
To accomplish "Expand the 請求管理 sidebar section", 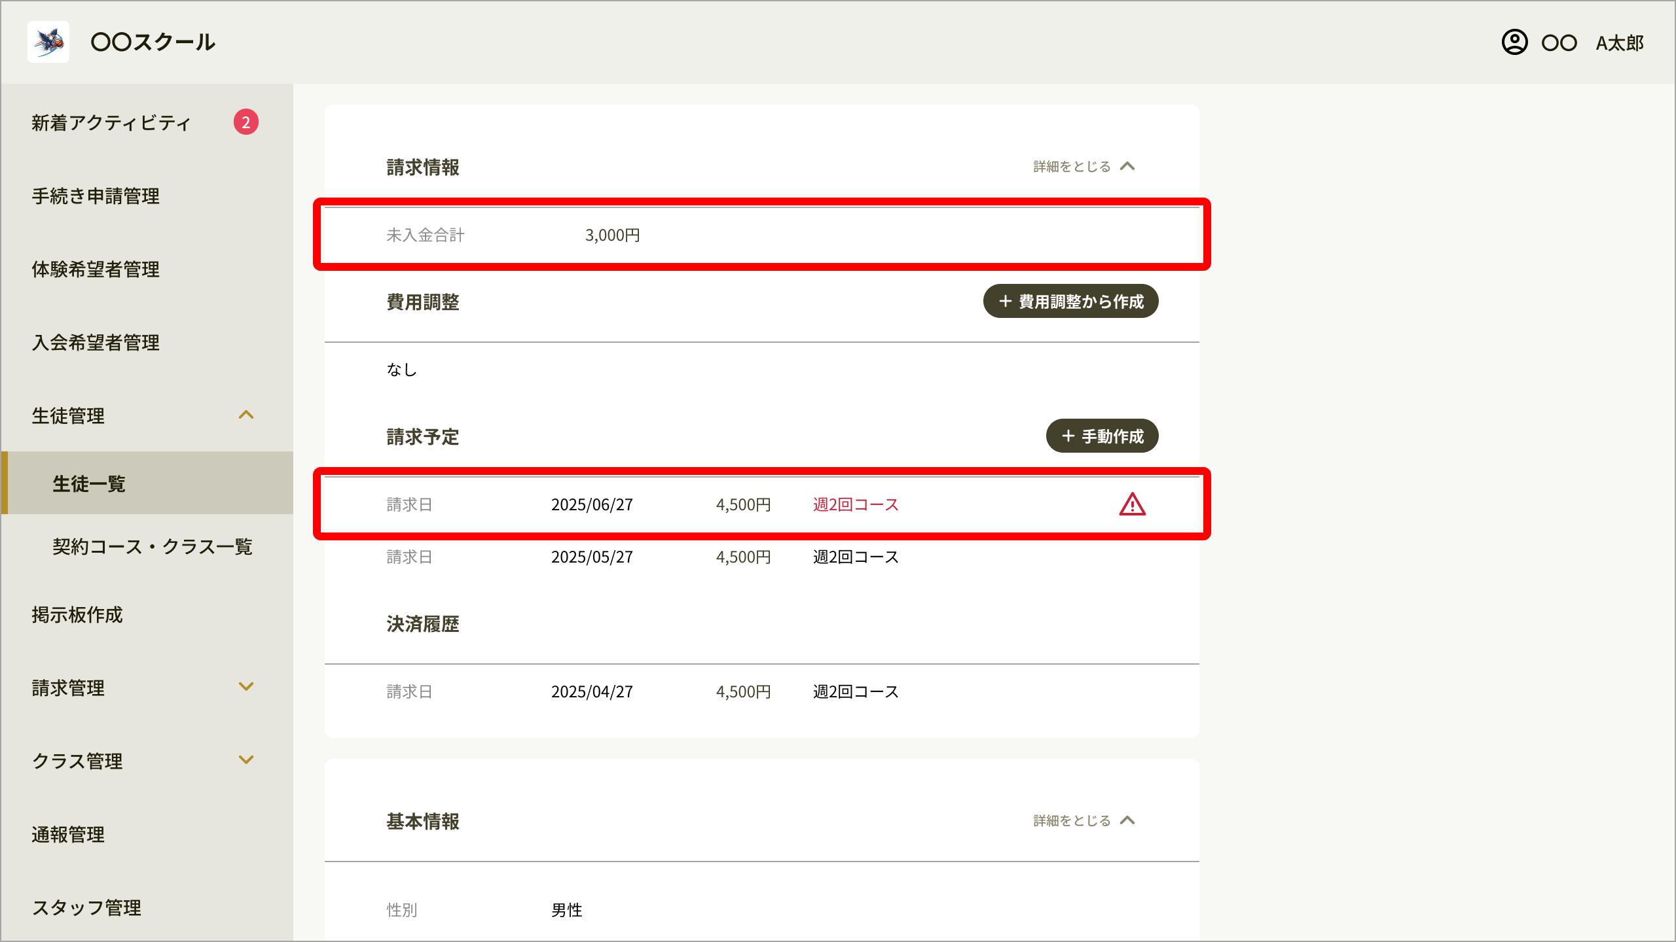I will [246, 687].
